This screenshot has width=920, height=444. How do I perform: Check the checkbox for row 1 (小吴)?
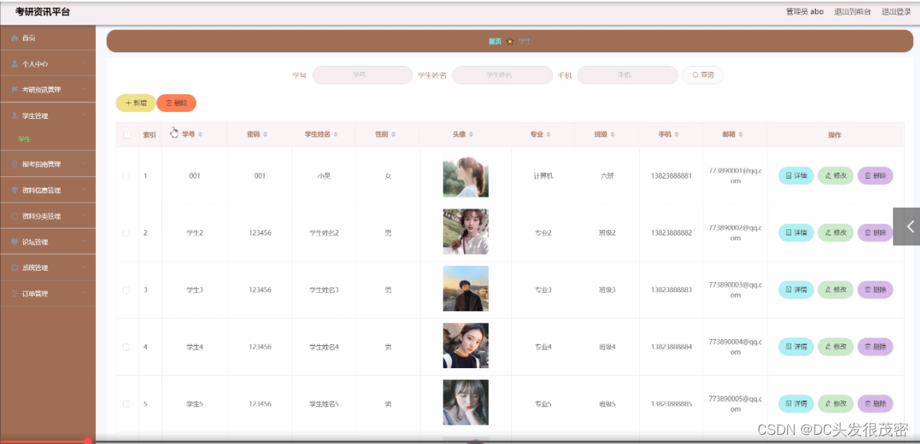[x=126, y=176]
